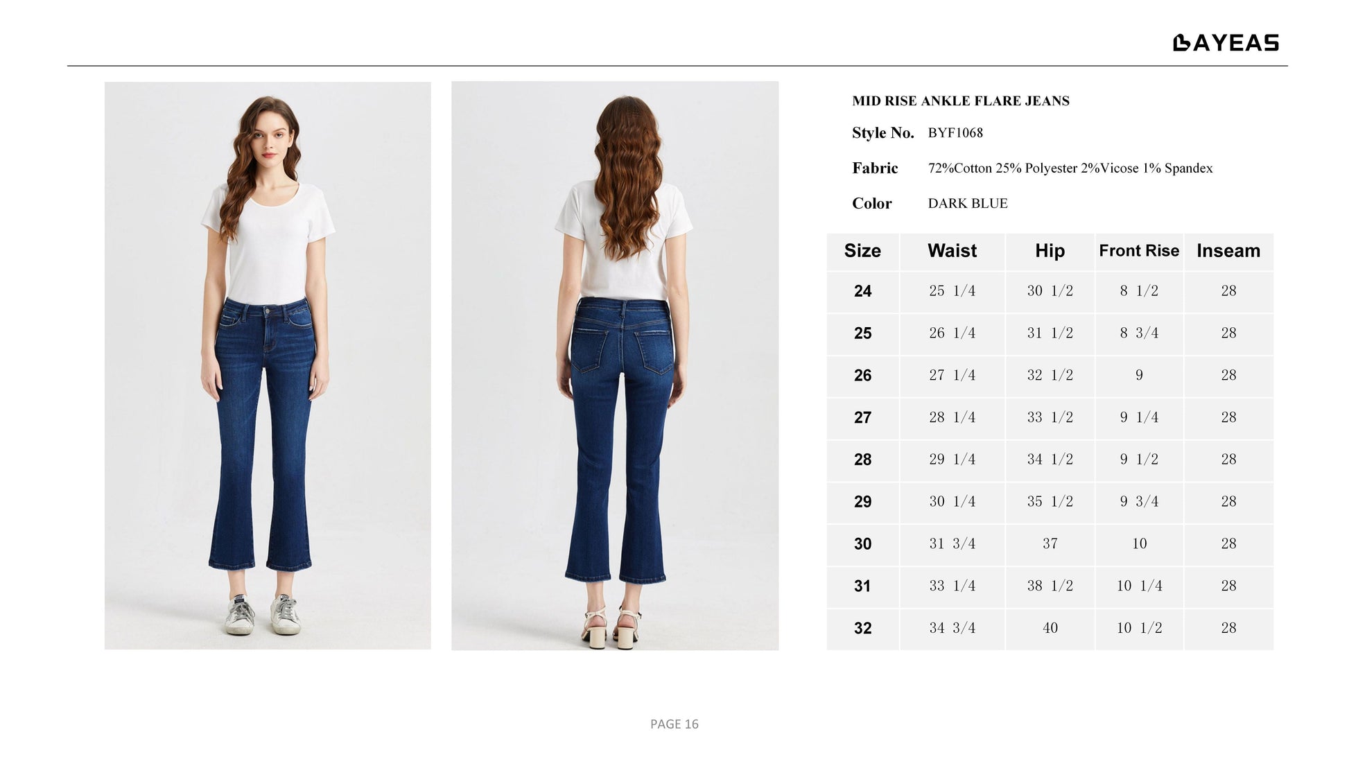1349x759 pixels.
Task: Click the PAGE 16 footer label
Action: (x=674, y=724)
